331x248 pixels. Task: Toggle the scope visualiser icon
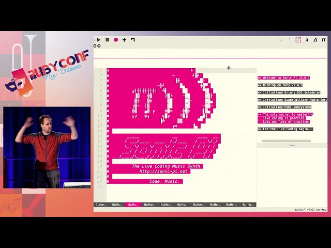[x=298, y=40]
